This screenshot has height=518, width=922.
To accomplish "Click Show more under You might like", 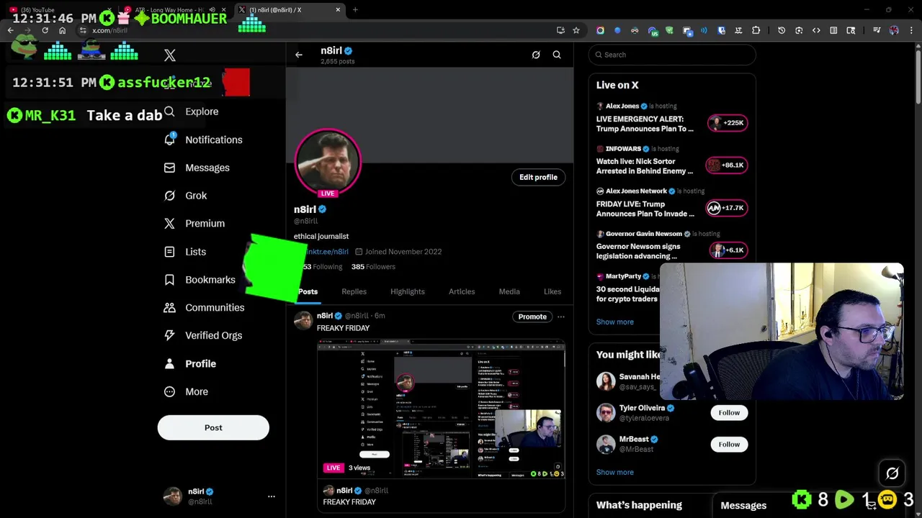I will 614,473.
